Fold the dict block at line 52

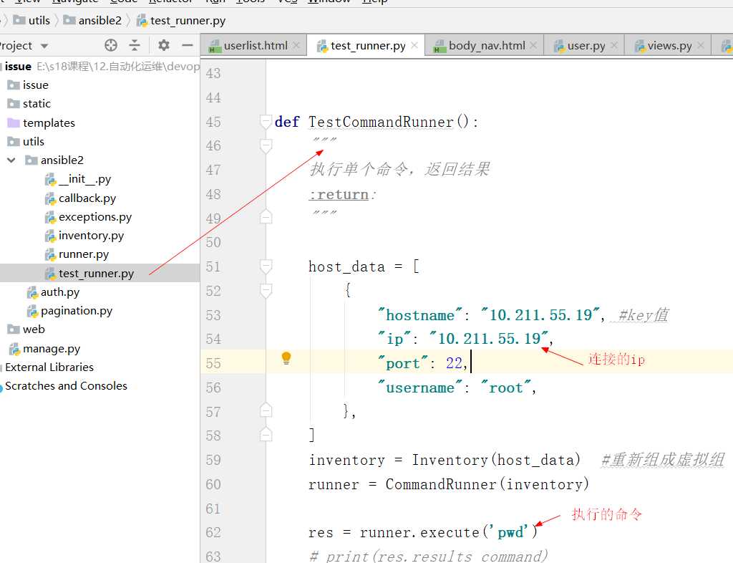[266, 291]
